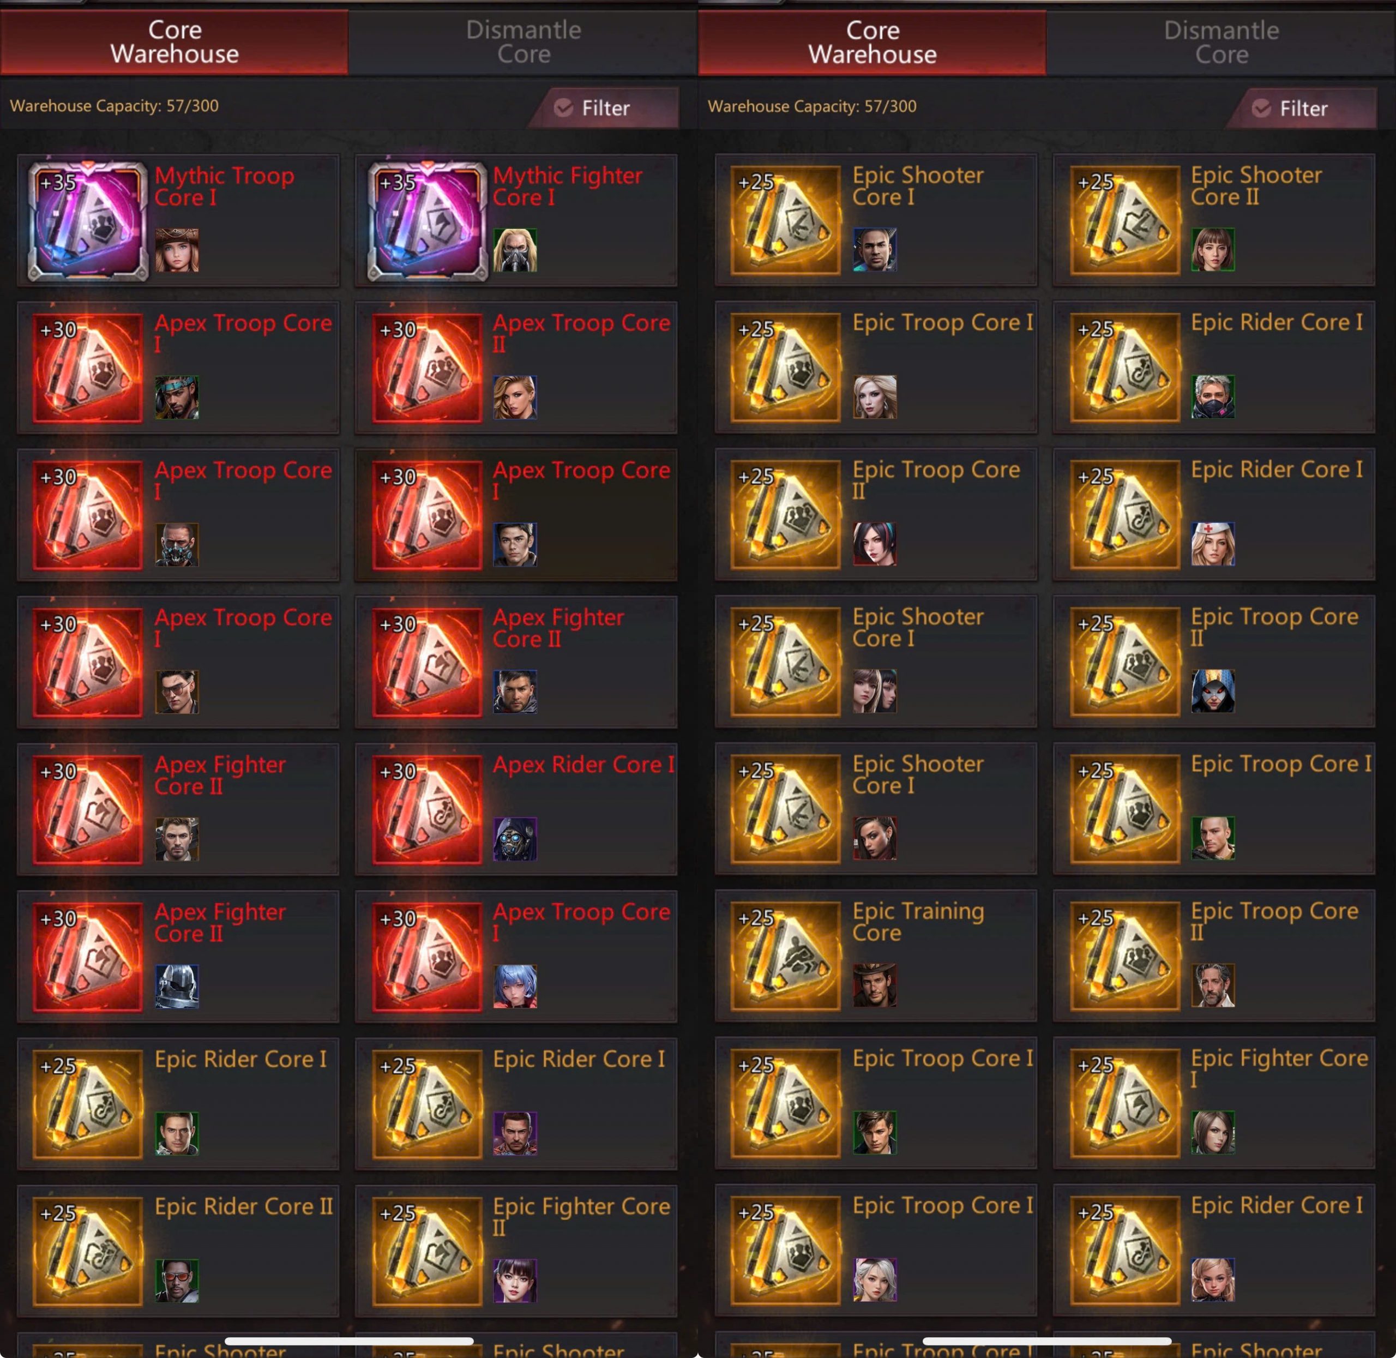The height and width of the screenshot is (1358, 1396).
Task: Pick the Epic Fighter Core II icon
Action: (427, 1252)
